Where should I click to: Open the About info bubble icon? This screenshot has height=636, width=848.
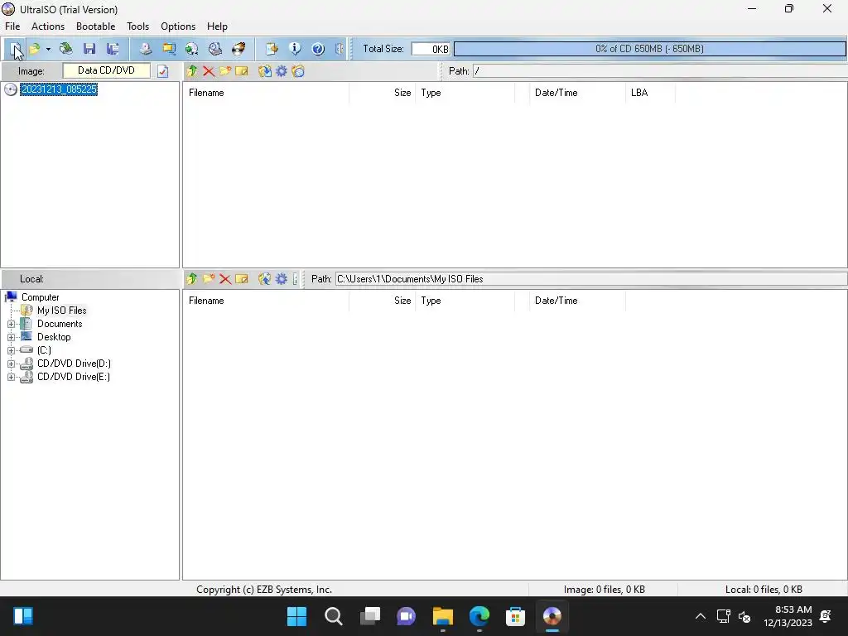(295, 49)
